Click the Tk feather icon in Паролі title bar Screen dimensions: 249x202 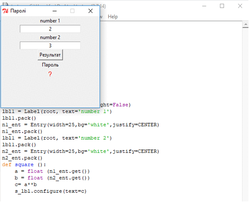pos(5,11)
